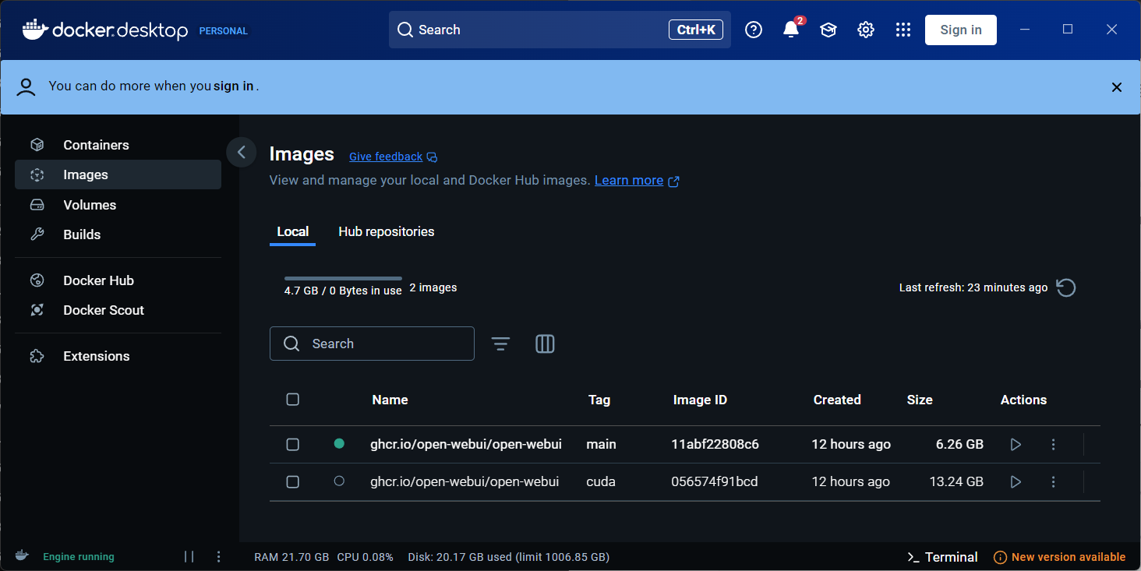The height and width of the screenshot is (571, 1141).
Task: Click the Docker Scout sidebar icon
Action: [x=37, y=310]
